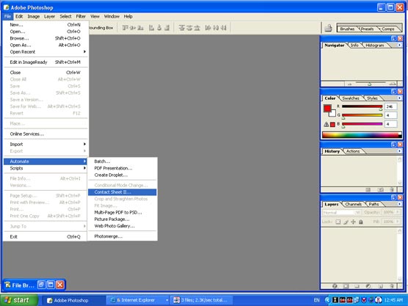This screenshot has width=408, height=306.
Task: Click Add layer mask icon in Layers panel
Action: tap(346, 286)
